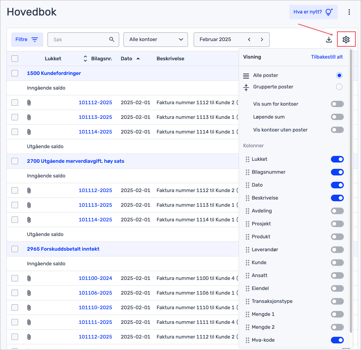Open account 2965 Forskuddsbetalt inntekt link

point(63,249)
